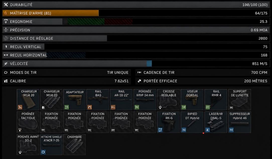Click the Maîtrise d'arme orange progress bar
The image size is (272, 159).
pos(50,13)
